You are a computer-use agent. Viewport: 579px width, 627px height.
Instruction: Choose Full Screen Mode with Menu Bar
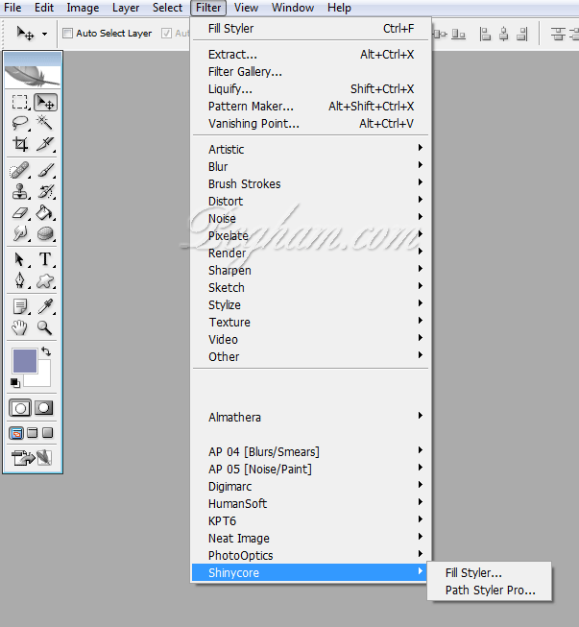pyautogui.click(x=33, y=433)
